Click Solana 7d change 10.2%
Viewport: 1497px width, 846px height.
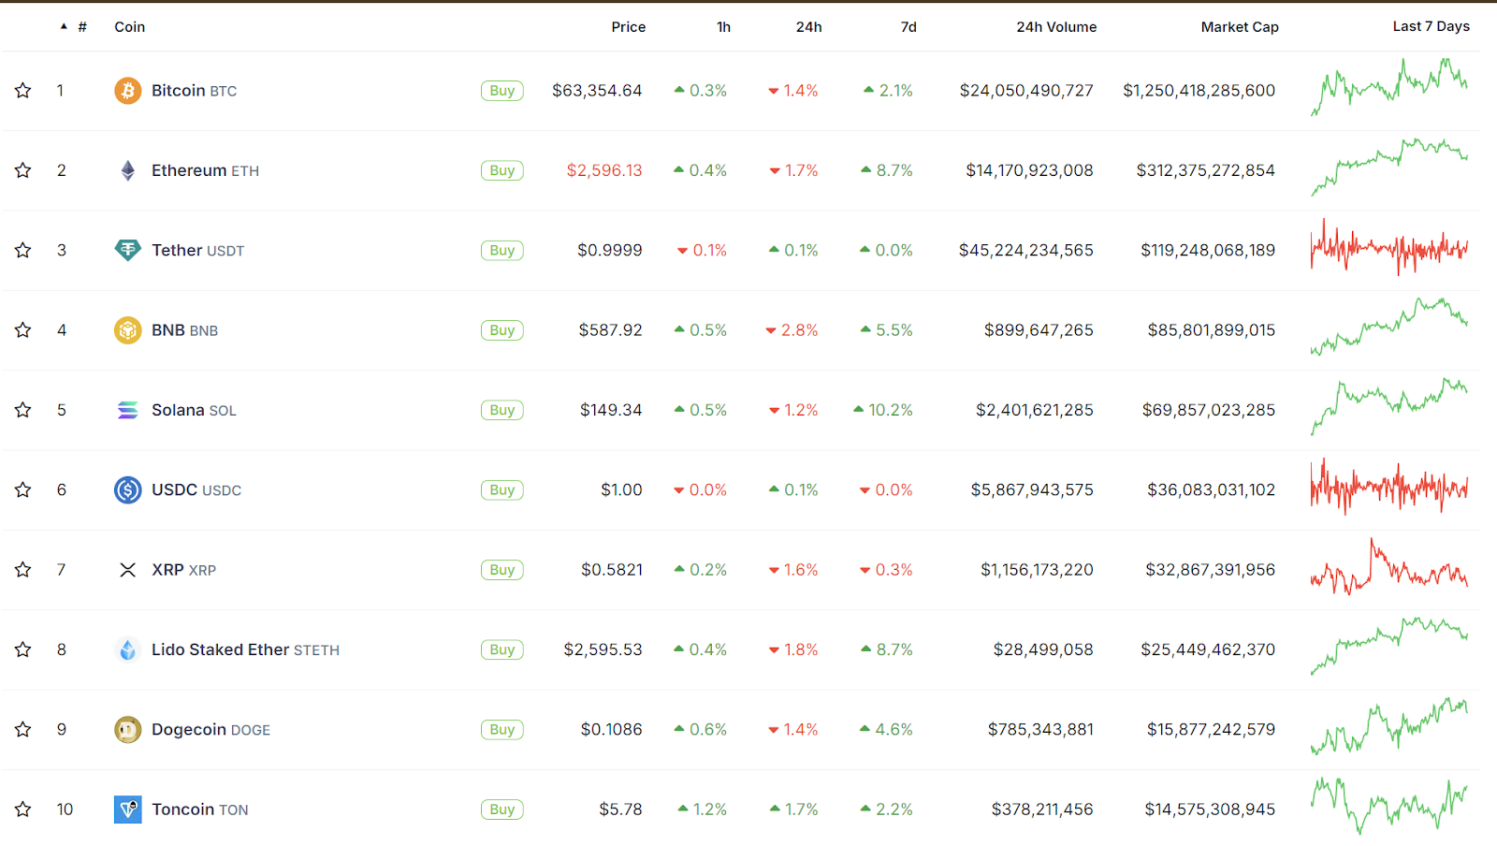coord(883,410)
